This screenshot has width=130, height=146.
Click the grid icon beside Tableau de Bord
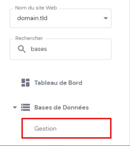pos(25,83)
